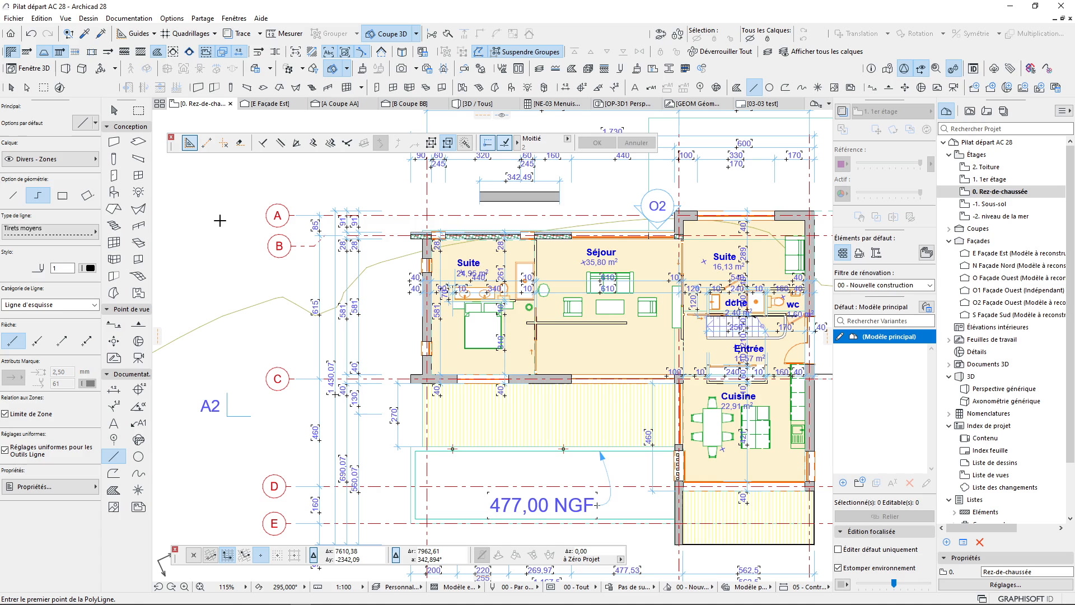Screen dimensions: 1075x605
Task: Click the Réglages... button
Action: 1005,585
